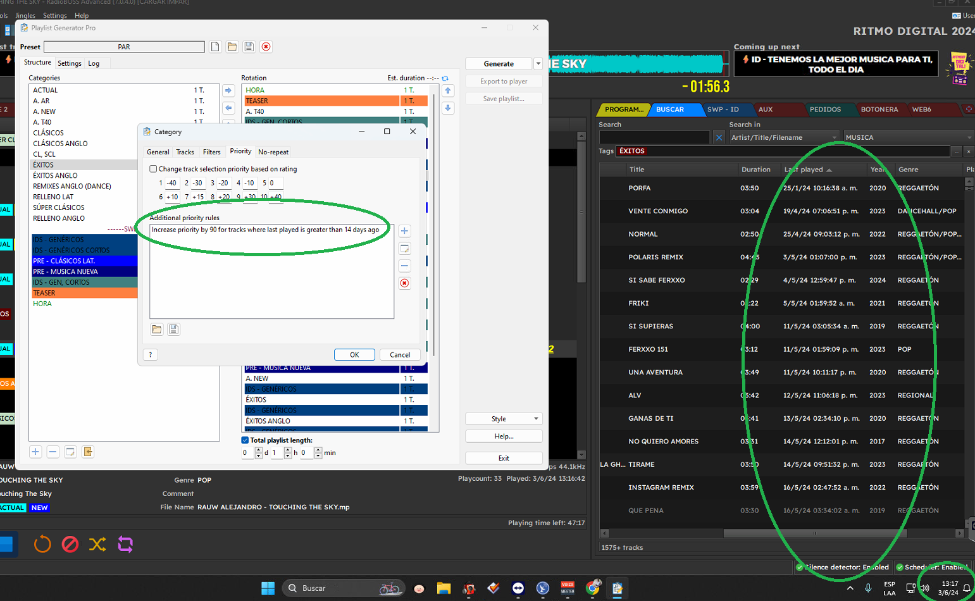Click the orange restart icon in the player
This screenshot has height=601, width=975.
[x=42, y=544]
